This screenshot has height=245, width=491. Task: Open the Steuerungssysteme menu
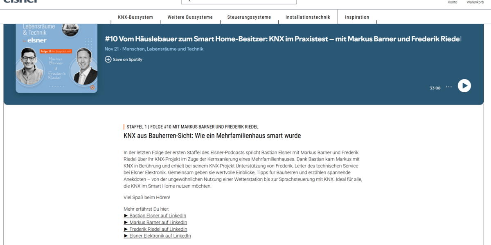(249, 17)
